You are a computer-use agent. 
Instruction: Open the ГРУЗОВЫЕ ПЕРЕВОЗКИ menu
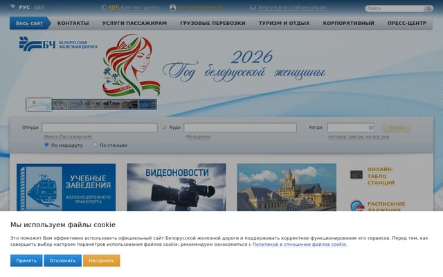[213, 23]
